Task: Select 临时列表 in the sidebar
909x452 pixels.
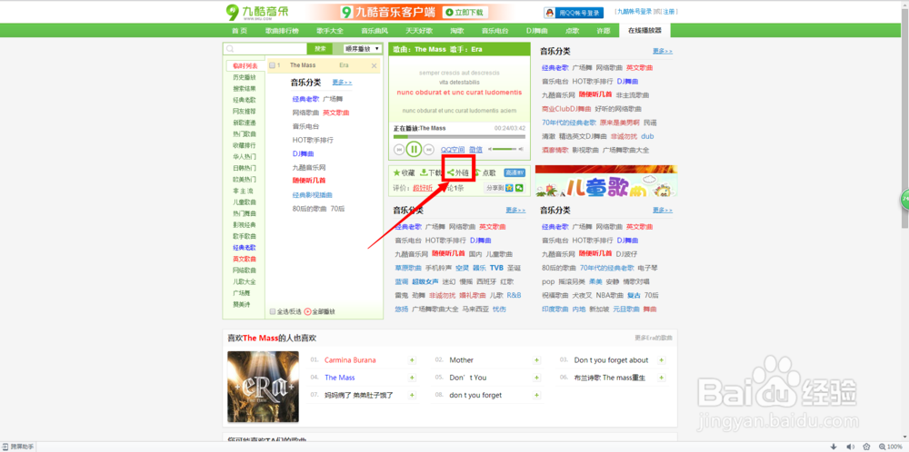Action: click(244, 66)
